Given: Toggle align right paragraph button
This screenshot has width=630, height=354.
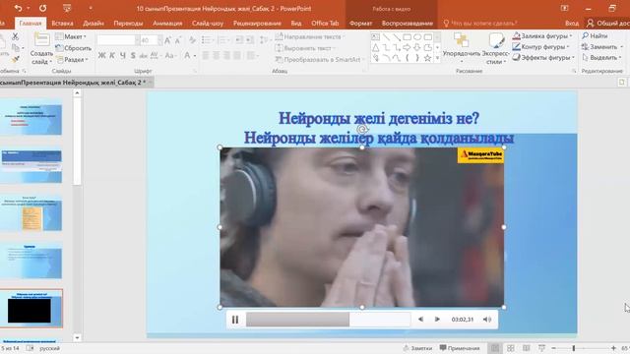Looking at the screenshot, I should (226, 55).
